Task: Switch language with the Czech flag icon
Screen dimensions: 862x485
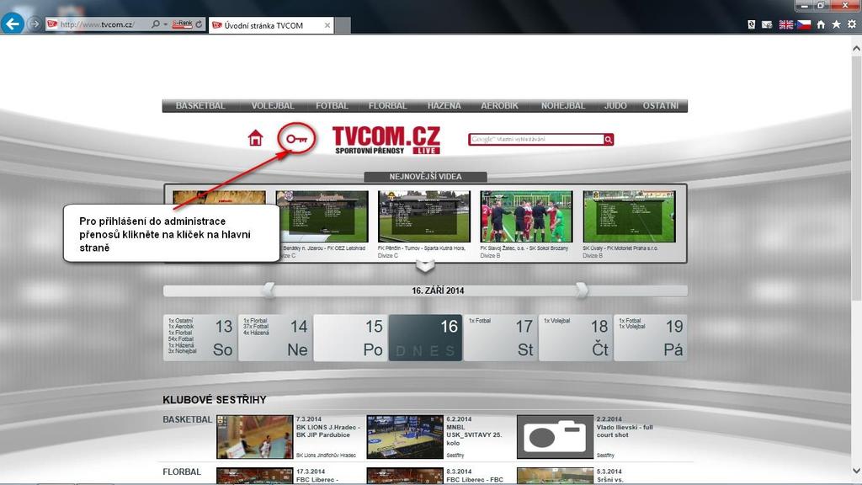Action: coord(804,24)
